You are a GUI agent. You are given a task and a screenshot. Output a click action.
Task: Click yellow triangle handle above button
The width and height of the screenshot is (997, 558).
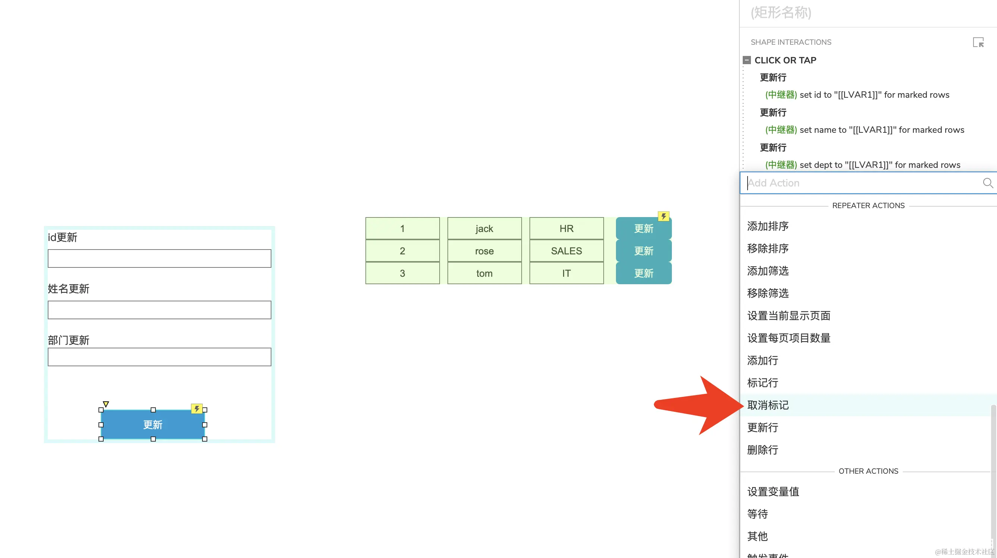pyautogui.click(x=106, y=404)
